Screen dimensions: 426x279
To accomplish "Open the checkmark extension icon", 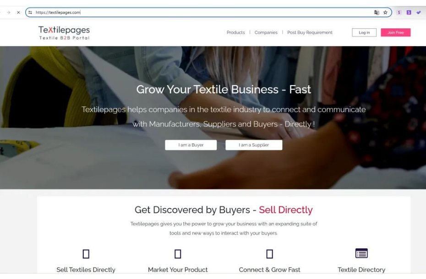I will pos(419,12).
